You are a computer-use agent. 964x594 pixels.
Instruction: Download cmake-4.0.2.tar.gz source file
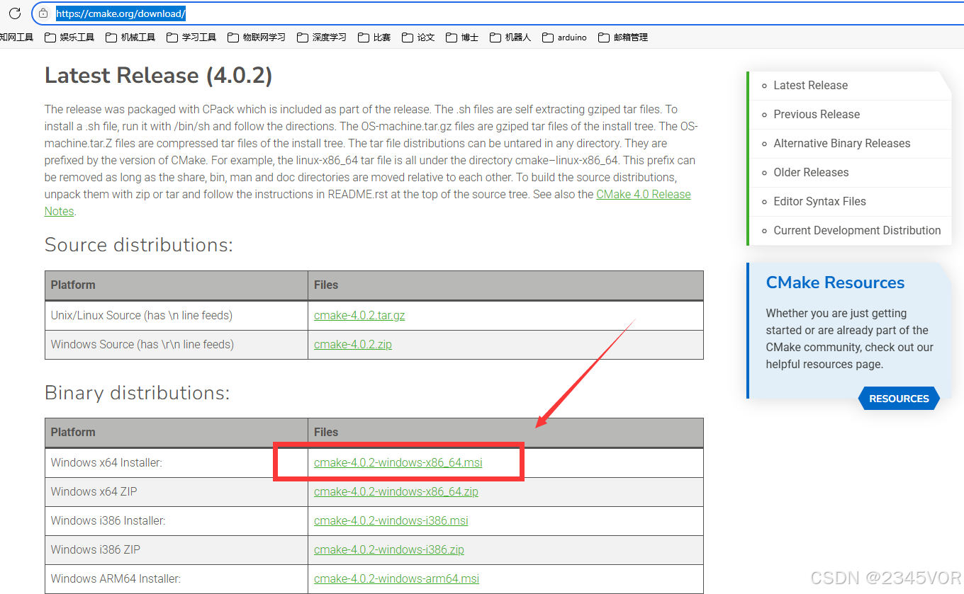[359, 315]
